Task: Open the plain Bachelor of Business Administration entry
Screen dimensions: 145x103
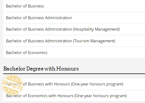Action: coord(39,18)
